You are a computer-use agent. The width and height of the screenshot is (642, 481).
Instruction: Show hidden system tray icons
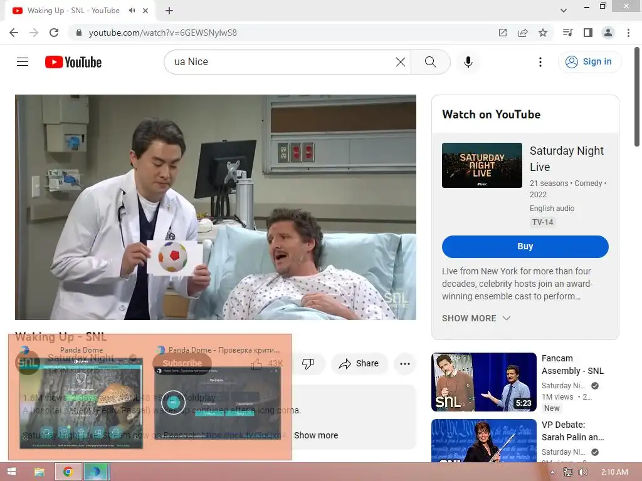point(553,472)
